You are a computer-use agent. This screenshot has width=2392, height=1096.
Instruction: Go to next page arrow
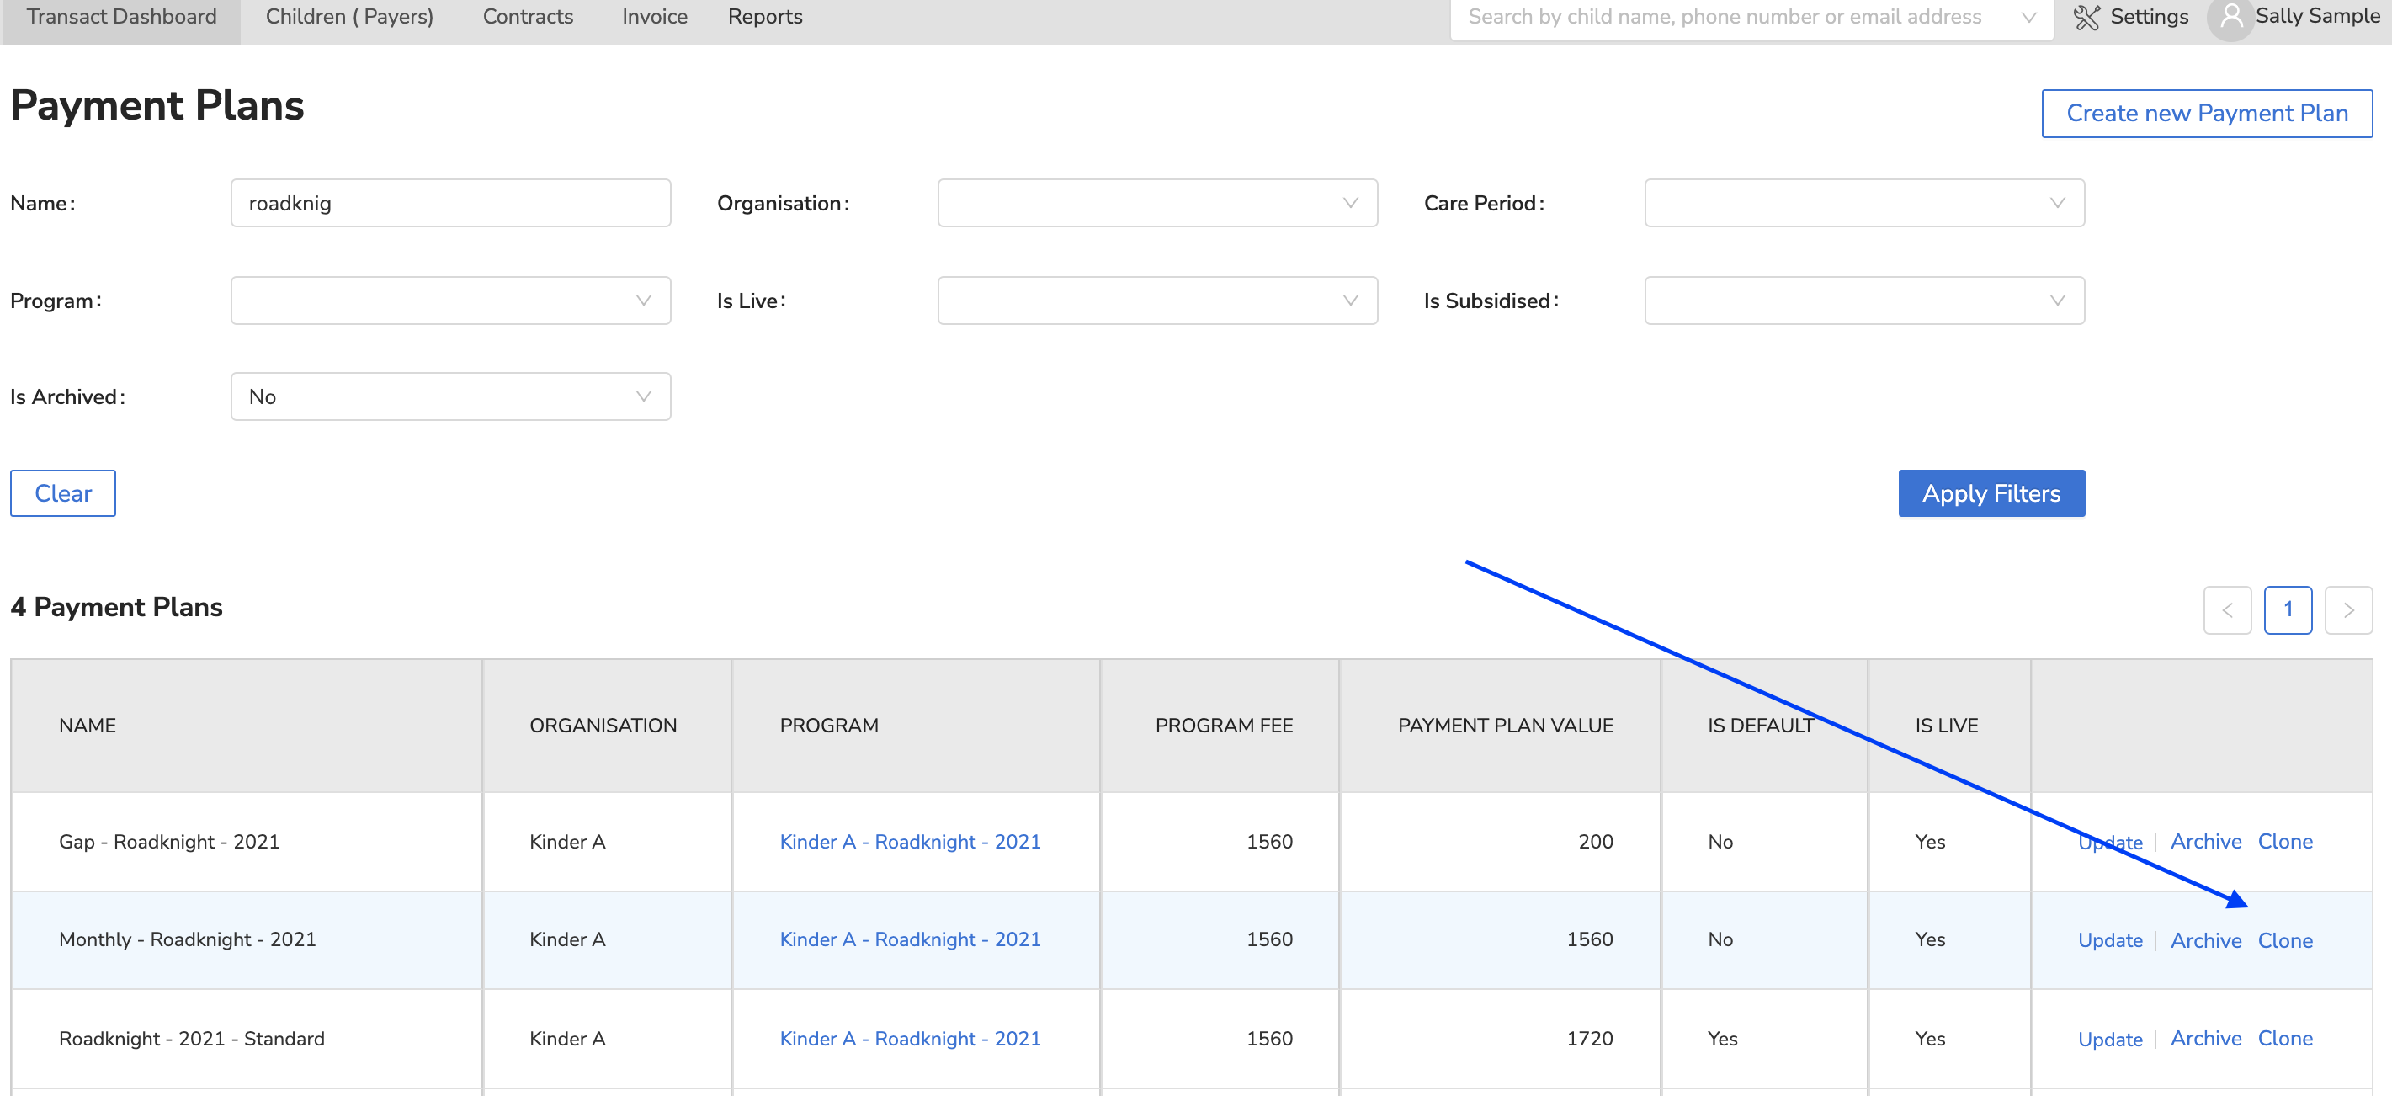(x=2347, y=610)
